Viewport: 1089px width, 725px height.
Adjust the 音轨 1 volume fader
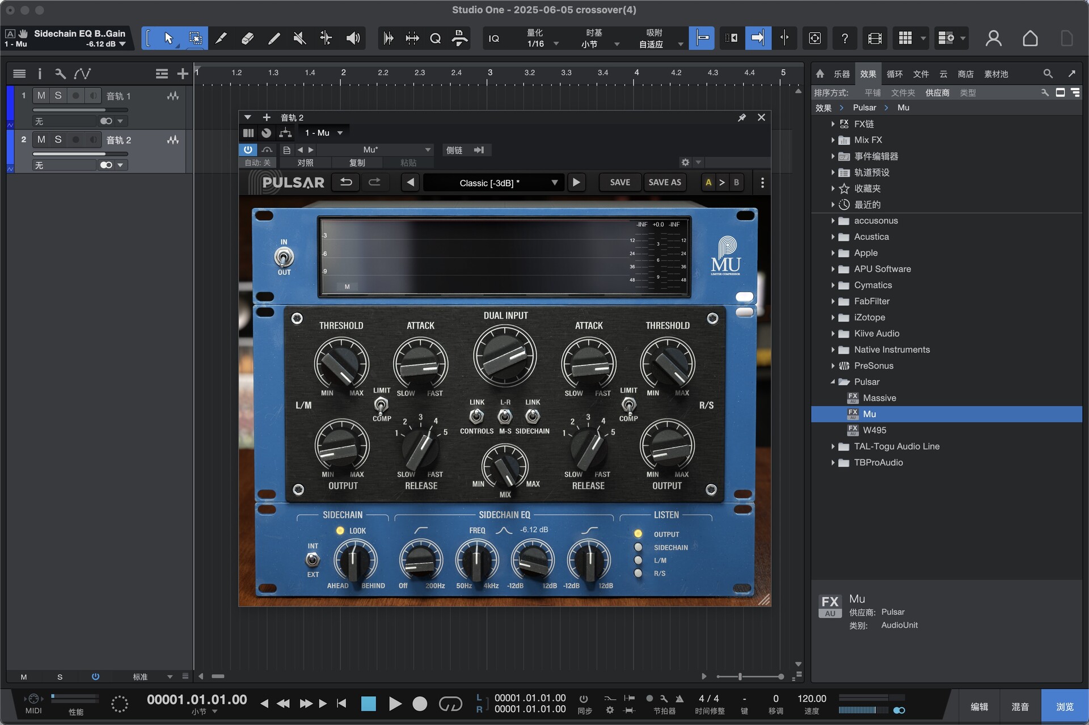(80, 109)
